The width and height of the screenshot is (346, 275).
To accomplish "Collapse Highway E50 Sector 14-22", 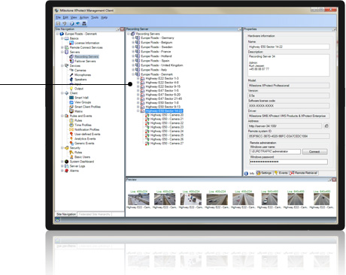I will coord(138,111).
